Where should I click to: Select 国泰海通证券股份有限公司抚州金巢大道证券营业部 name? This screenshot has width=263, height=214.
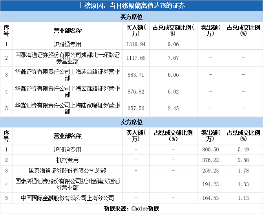coord(68,184)
